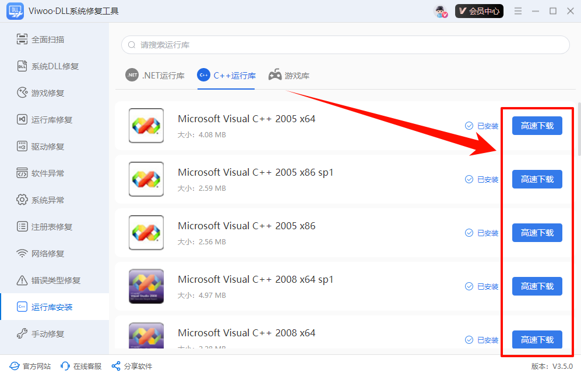Viewport: 581px width, 377px height.
Task: Click Visual C++ 2005 x64 package icon
Action: click(x=146, y=126)
